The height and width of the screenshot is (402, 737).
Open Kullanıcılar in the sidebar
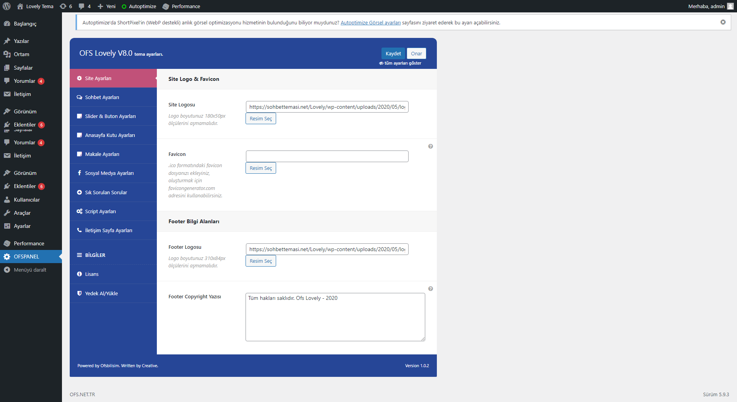31,200
